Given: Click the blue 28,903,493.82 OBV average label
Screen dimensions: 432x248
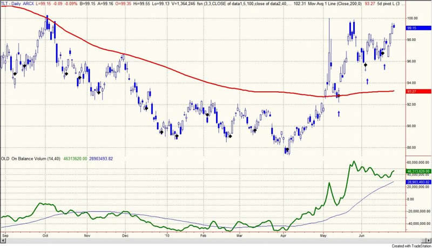Looking at the screenshot, I should click(418, 183).
